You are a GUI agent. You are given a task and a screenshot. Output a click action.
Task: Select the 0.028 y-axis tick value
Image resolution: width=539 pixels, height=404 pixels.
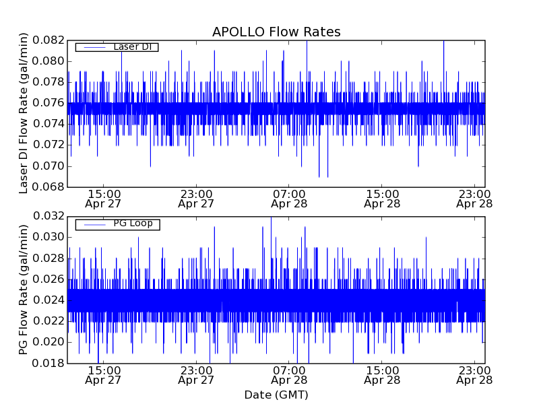point(49,258)
